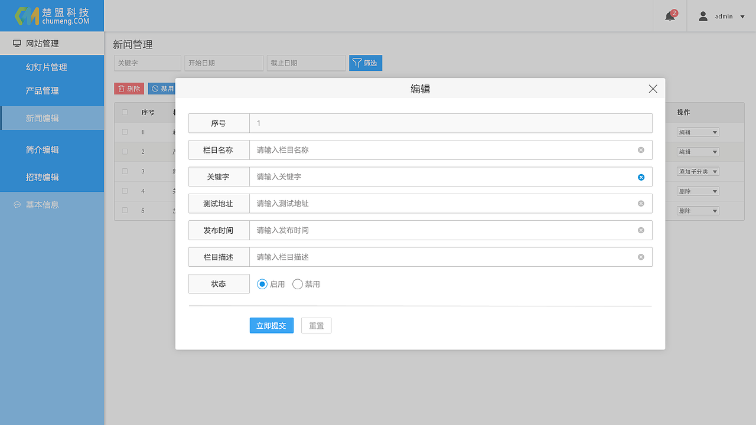The image size is (756, 425).
Task: Click the 楚盟科技 logo
Action: (52, 16)
